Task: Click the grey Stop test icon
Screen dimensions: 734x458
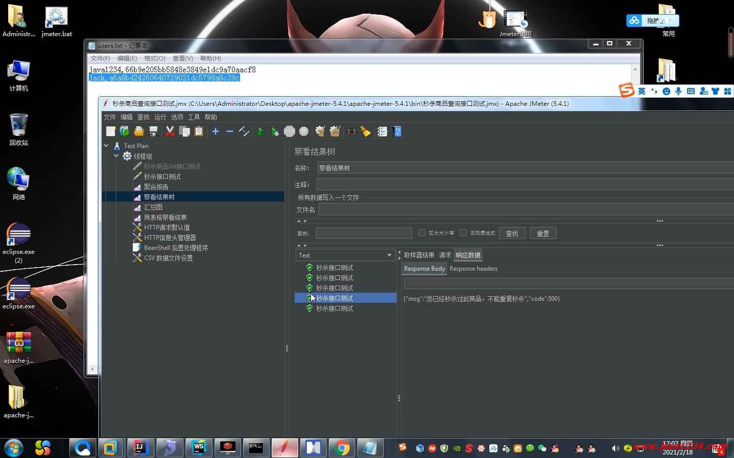Action: click(x=290, y=131)
